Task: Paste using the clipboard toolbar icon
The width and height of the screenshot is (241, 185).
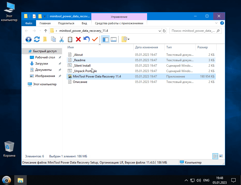Action: [70, 39]
